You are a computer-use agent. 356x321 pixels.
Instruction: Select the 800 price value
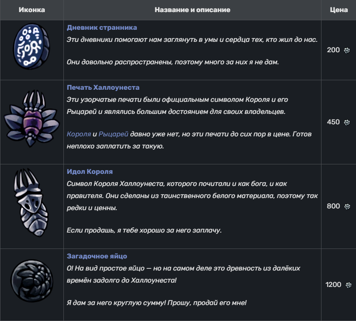(333, 206)
